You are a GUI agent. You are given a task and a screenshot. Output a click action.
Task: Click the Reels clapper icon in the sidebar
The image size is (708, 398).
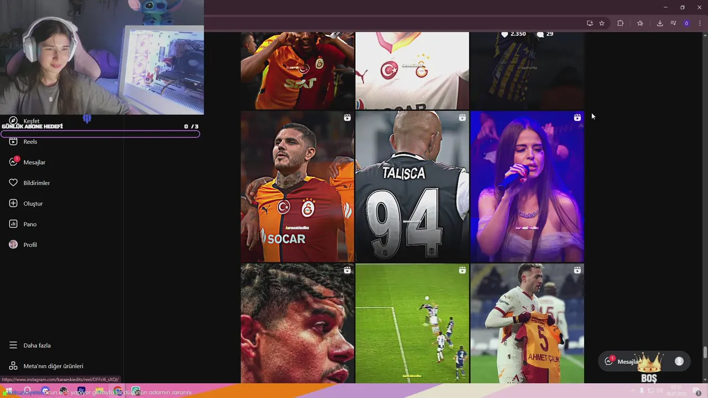[x=13, y=142]
